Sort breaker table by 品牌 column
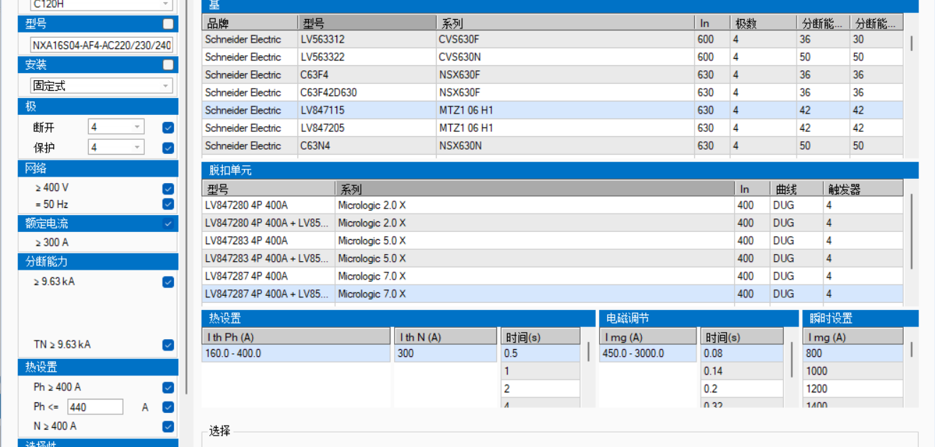This screenshot has height=447, width=935. (x=250, y=23)
